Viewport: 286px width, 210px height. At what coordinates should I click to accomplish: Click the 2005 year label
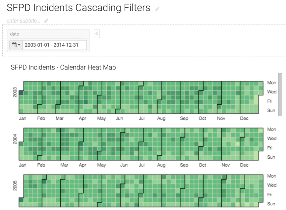click(15, 186)
